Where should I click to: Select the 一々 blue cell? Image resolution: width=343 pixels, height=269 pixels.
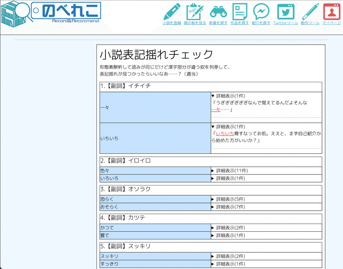tap(155, 107)
